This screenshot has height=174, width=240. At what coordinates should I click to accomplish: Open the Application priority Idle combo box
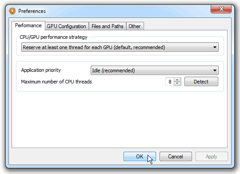click(154, 70)
